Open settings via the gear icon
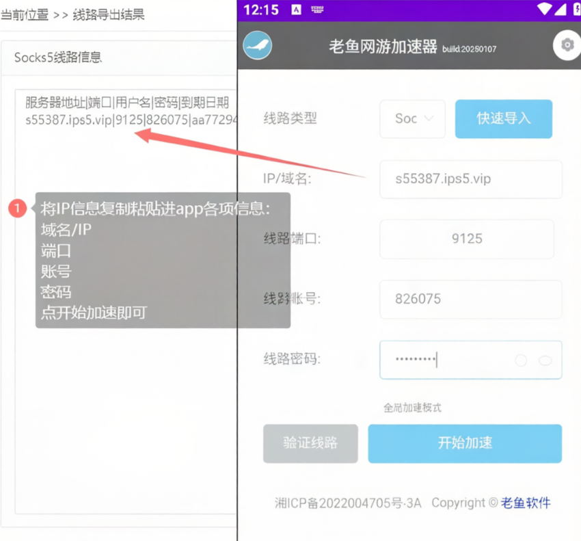The image size is (581, 541). (x=567, y=45)
